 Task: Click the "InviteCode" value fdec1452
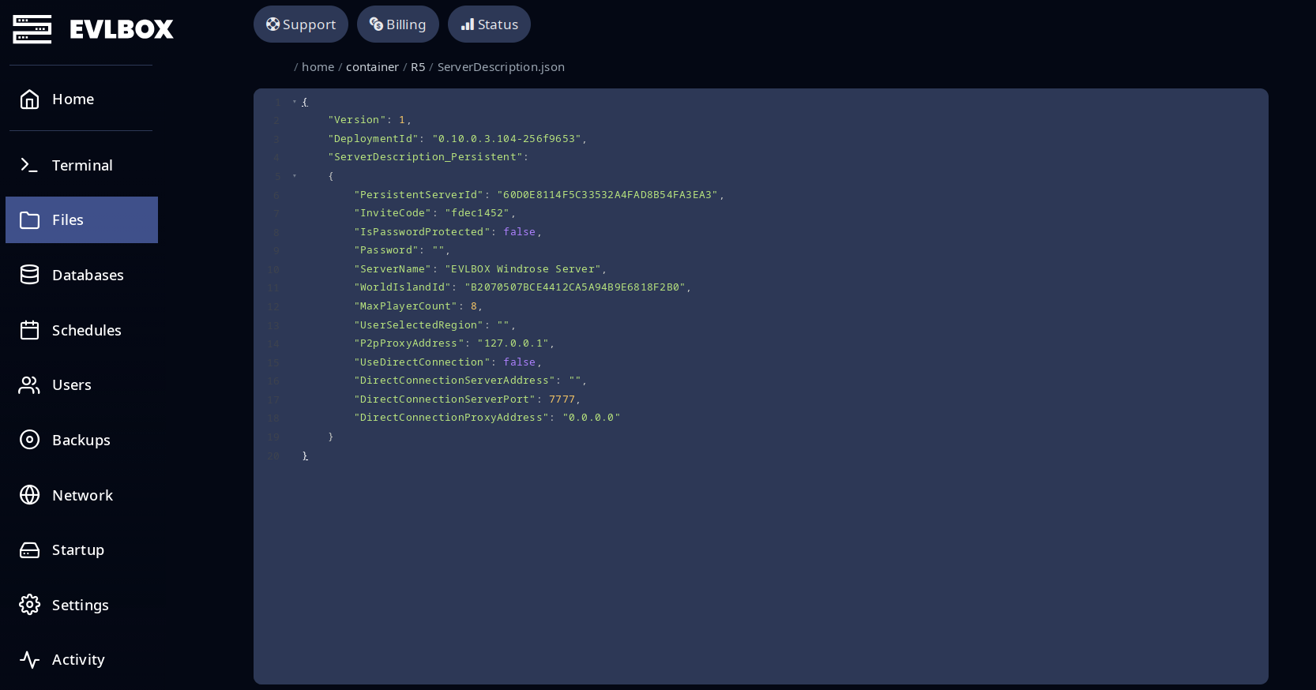coord(477,213)
